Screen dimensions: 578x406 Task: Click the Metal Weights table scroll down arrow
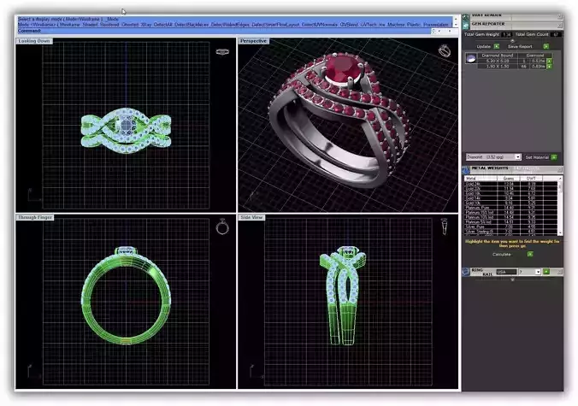coord(559,232)
